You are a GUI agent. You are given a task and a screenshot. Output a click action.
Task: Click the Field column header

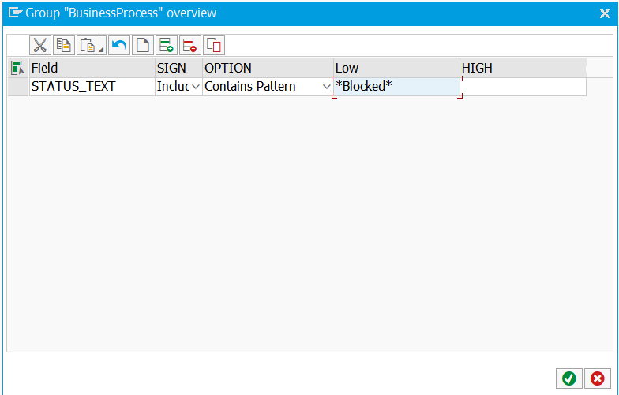pos(92,69)
